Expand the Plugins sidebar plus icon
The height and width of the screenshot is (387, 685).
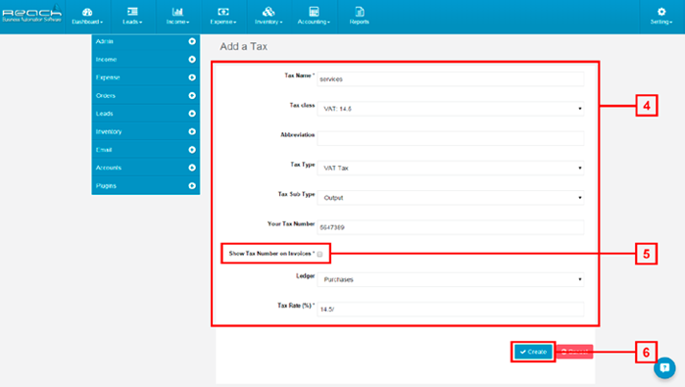[x=192, y=185]
